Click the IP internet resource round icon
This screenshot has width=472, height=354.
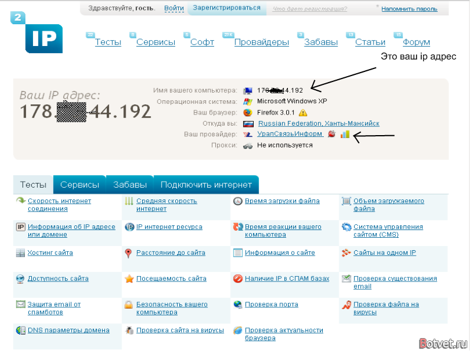129,227
